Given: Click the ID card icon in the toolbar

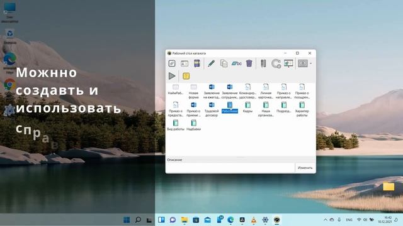Looking at the screenshot, I should pos(184,63).
